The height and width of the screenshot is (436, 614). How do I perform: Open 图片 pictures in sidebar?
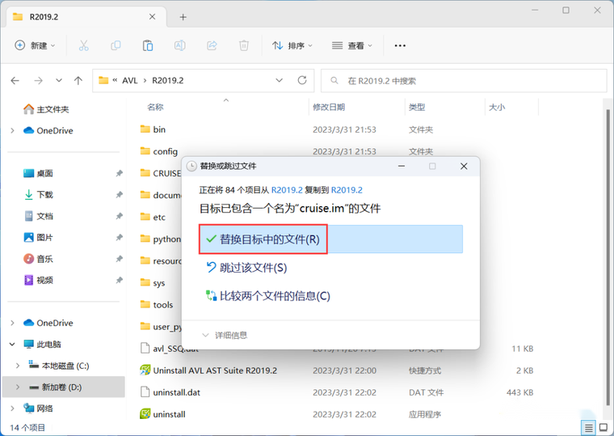[39, 237]
